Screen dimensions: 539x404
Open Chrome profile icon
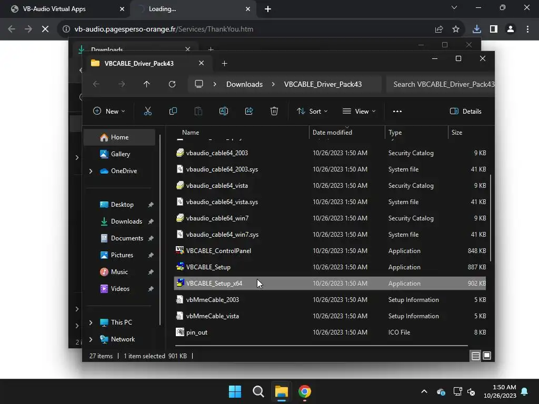coord(511,29)
